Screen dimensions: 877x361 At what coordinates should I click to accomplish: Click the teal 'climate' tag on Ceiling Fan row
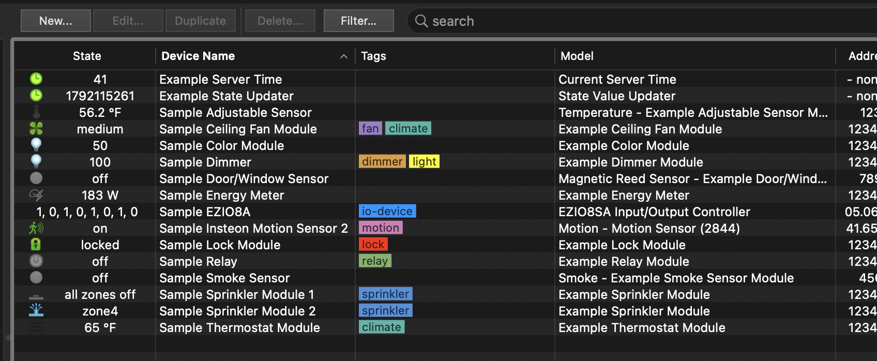tap(409, 128)
